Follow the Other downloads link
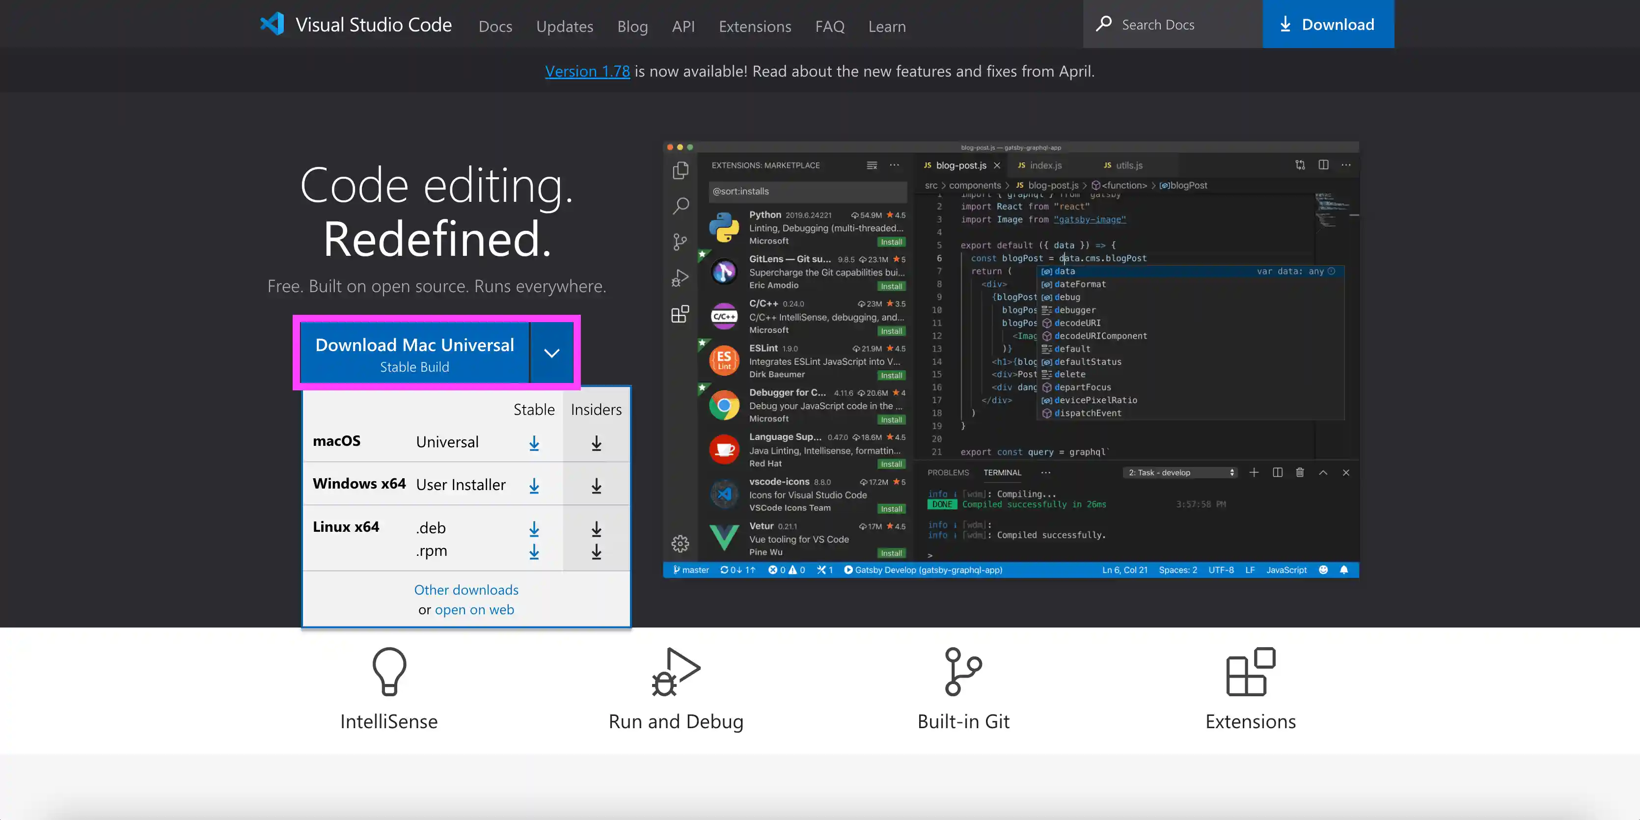This screenshot has height=820, width=1640. tap(466, 590)
